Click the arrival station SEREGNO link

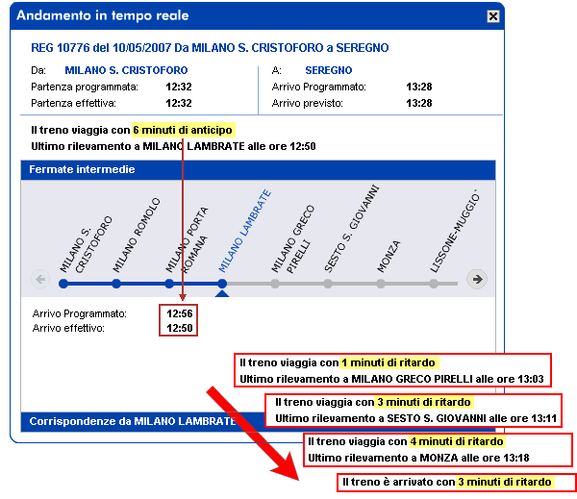329,70
